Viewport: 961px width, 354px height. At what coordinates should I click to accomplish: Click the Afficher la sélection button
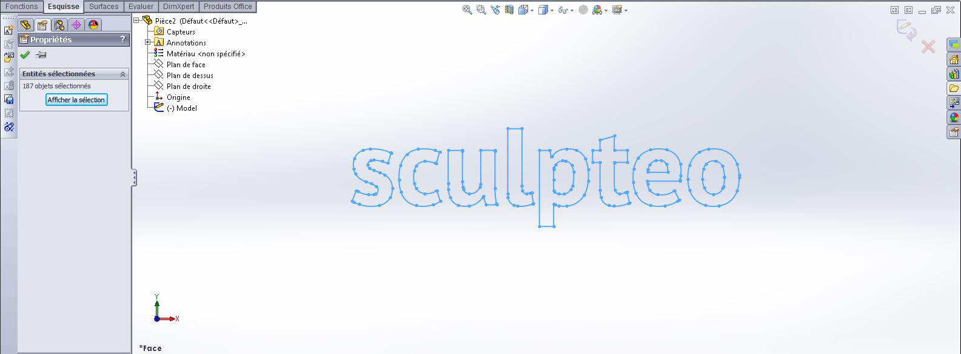[x=76, y=100]
